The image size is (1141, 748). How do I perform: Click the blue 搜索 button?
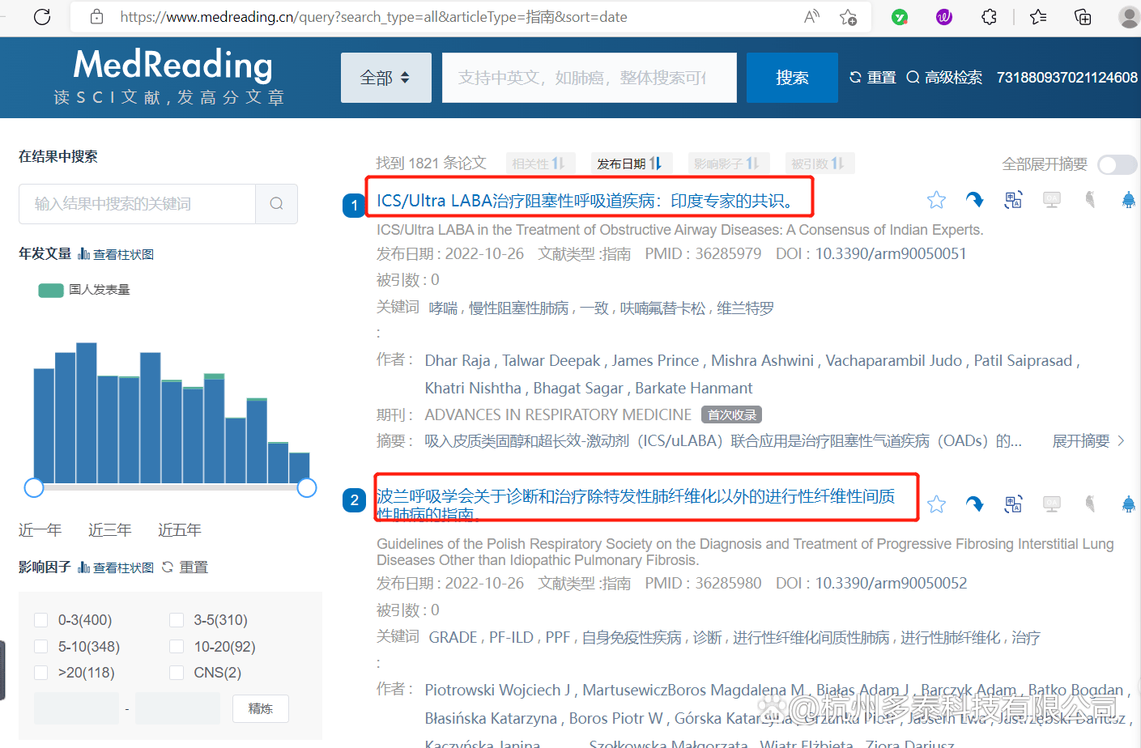point(792,78)
